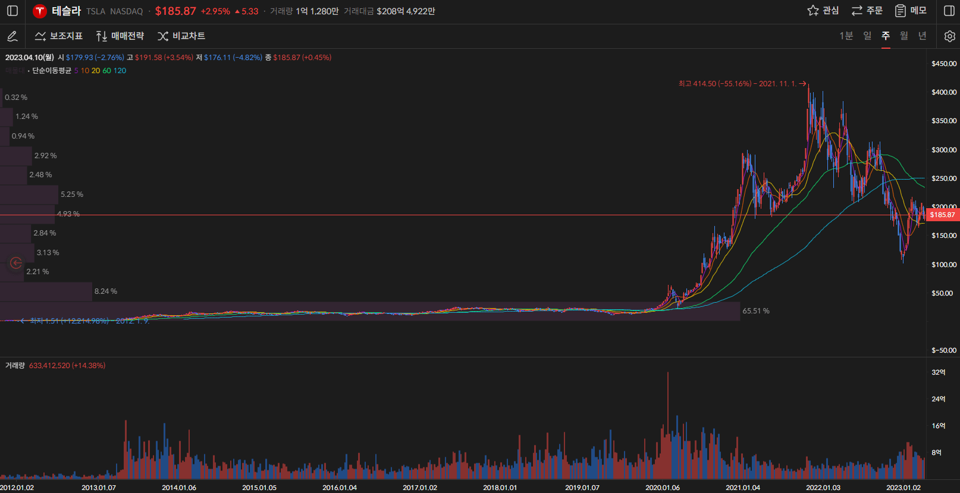
Task: Click the Tesla logo icon
Action: 40,11
